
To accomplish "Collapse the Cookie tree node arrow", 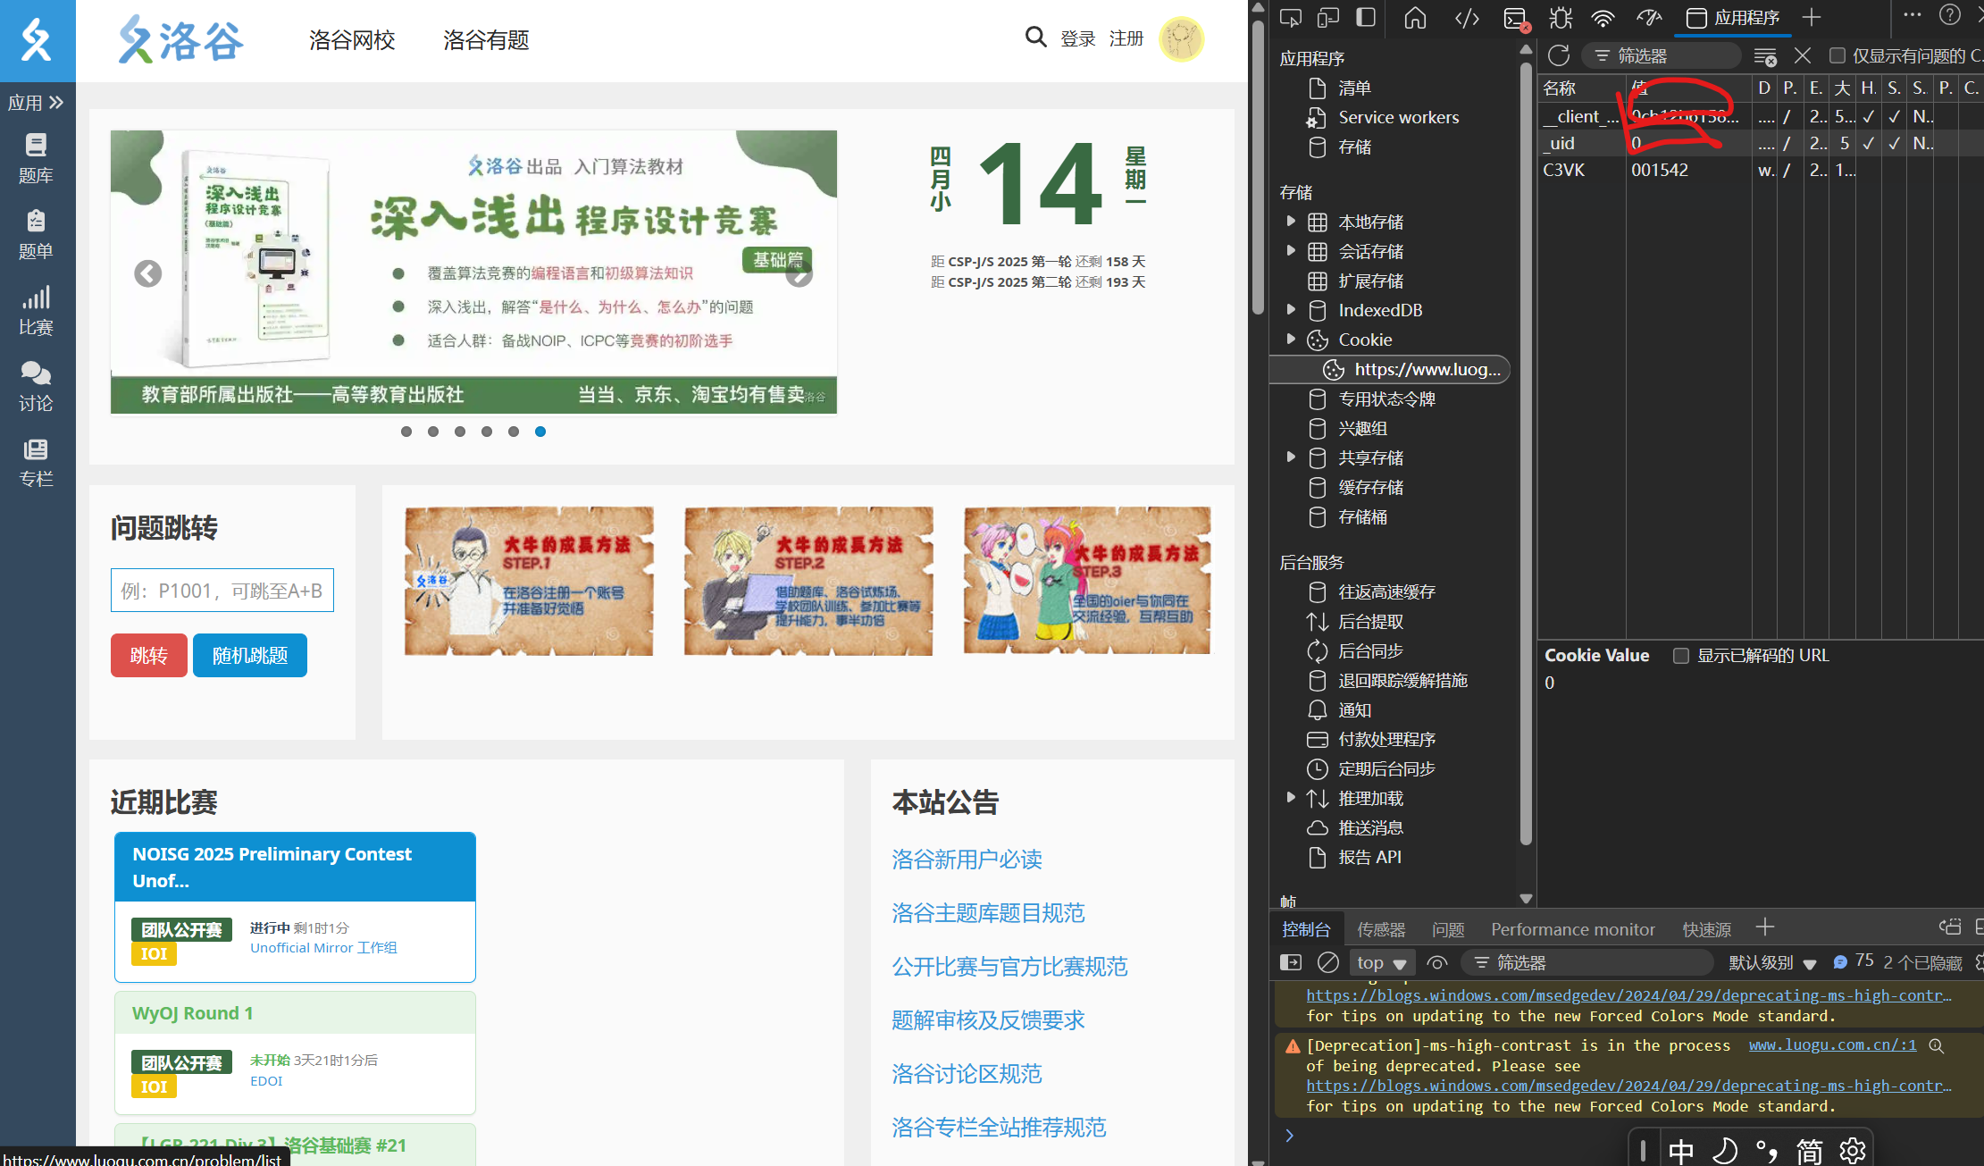I will (1291, 339).
